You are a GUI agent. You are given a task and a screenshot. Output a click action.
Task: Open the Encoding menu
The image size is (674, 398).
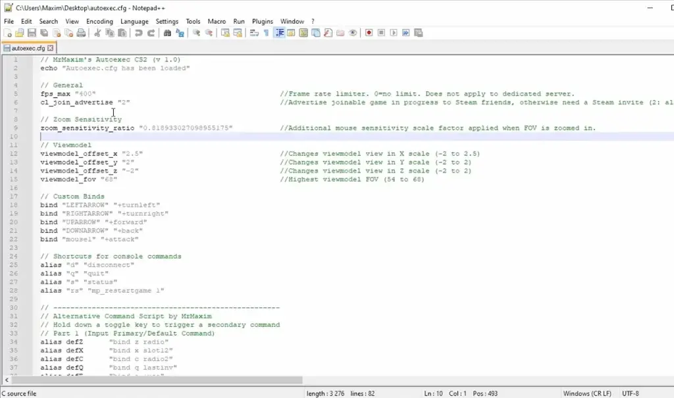[100, 21]
